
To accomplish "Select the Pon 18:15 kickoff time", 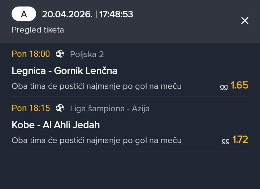I will (31, 108).
